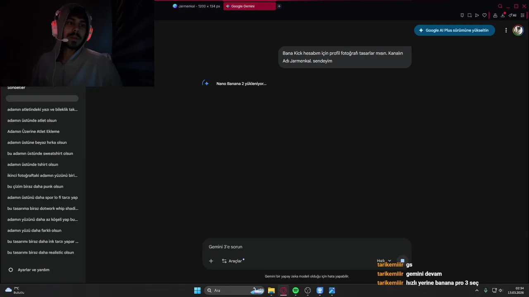Click the microphone tray icon
Screen dimensions: 529x297
pos(486,290)
